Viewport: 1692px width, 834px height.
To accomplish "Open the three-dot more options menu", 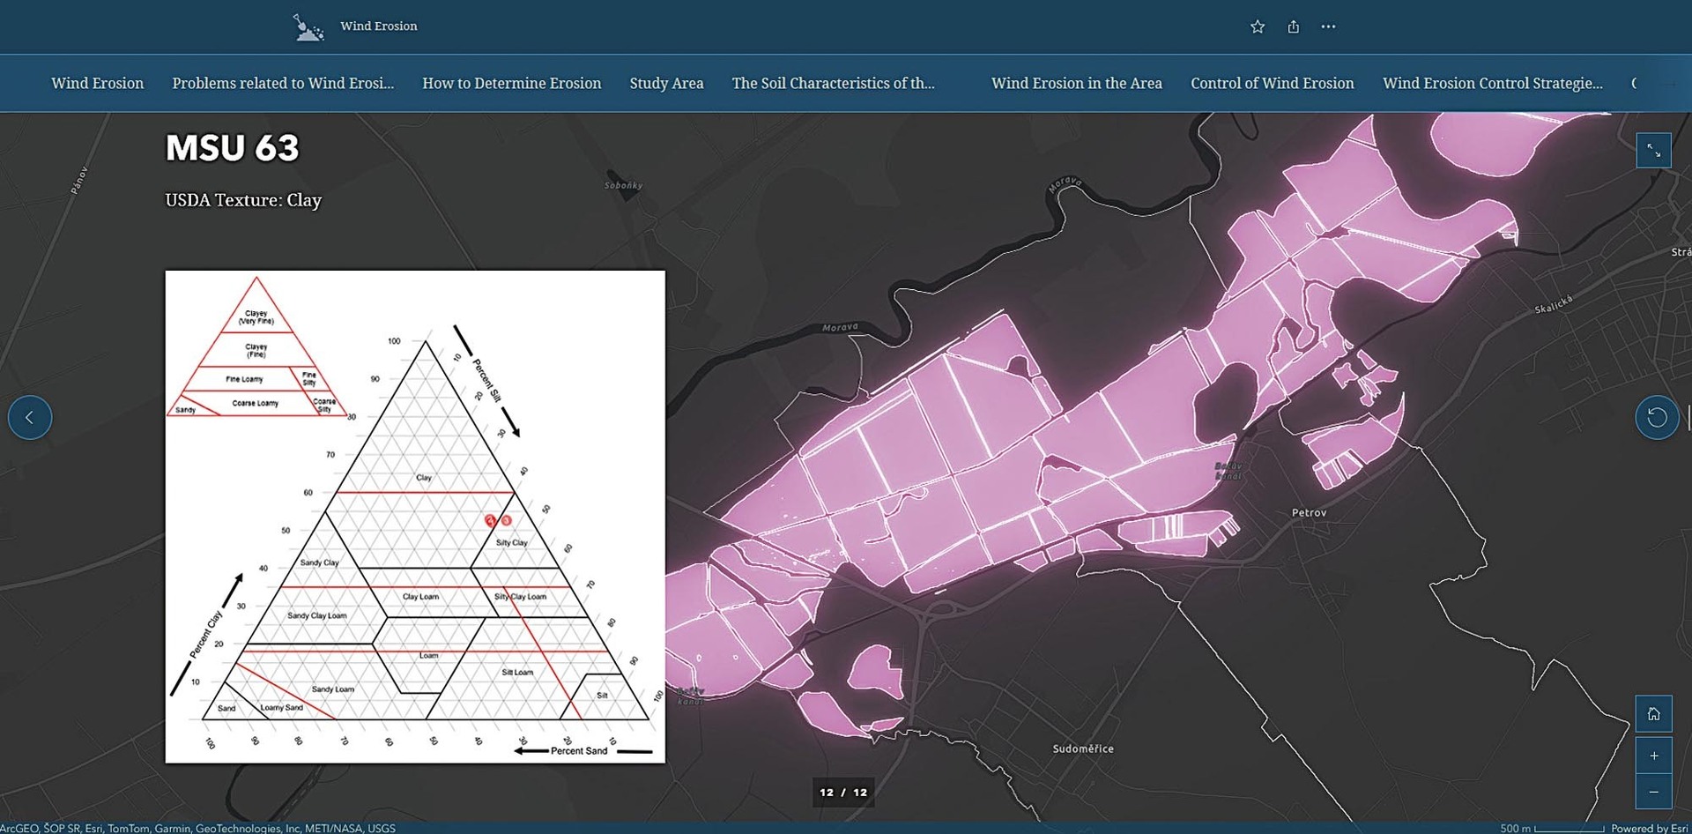I will click(1328, 26).
